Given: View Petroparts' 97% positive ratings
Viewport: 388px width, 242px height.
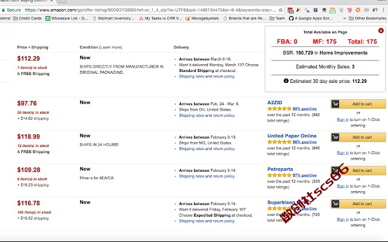Looking at the screenshot, I should (304, 175).
